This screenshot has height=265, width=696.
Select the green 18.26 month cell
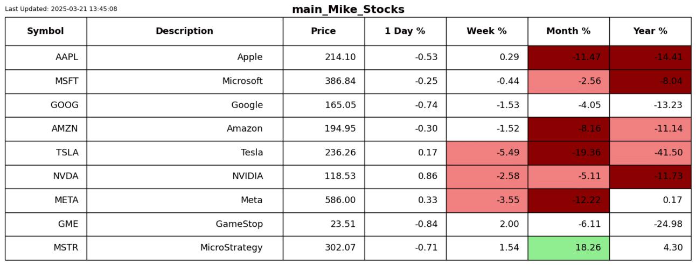[x=568, y=248]
